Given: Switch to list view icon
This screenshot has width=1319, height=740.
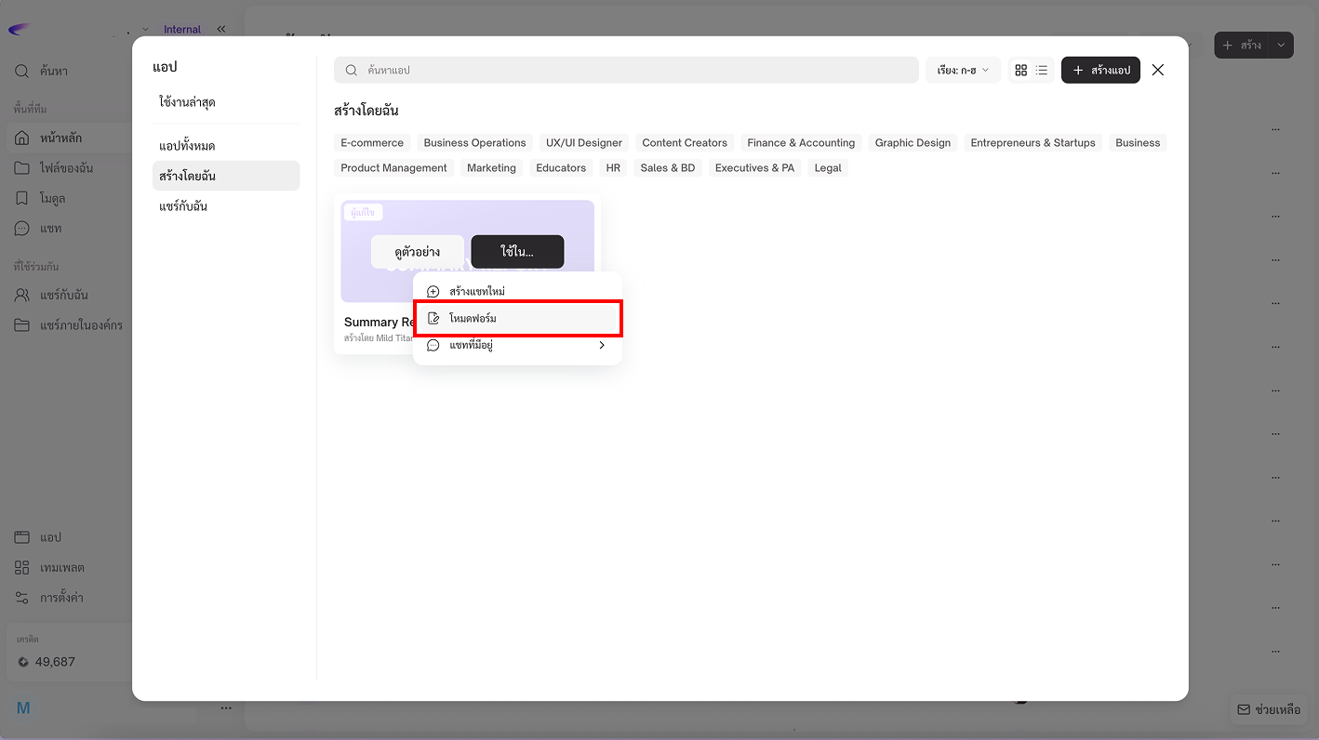Looking at the screenshot, I should [1042, 71].
